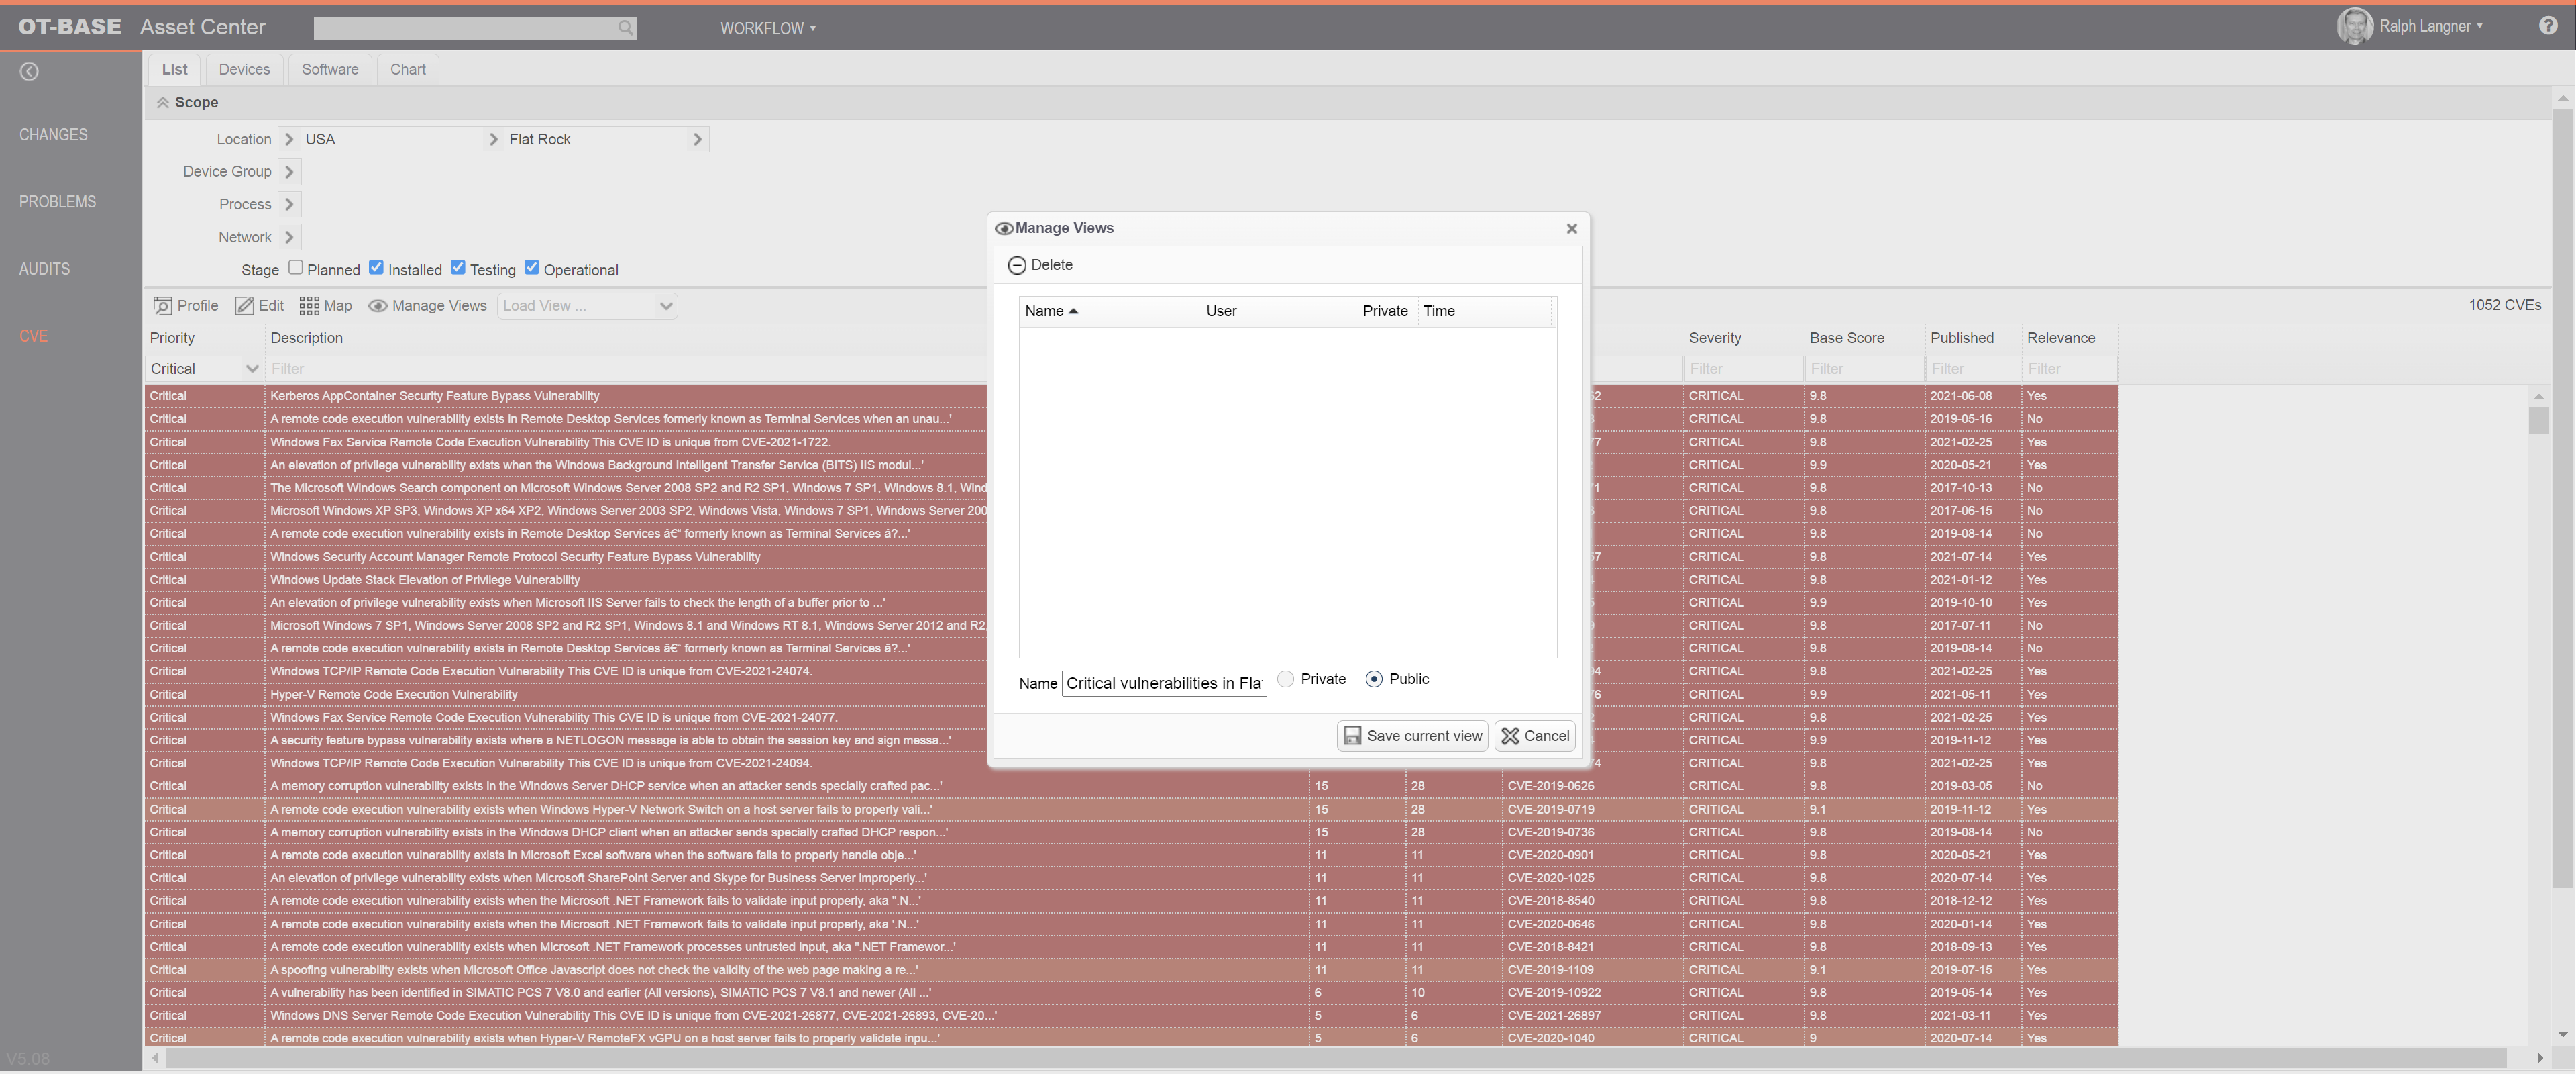
Task: Collapse the sidebar with the back arrow
Action: tap(29, 71)
